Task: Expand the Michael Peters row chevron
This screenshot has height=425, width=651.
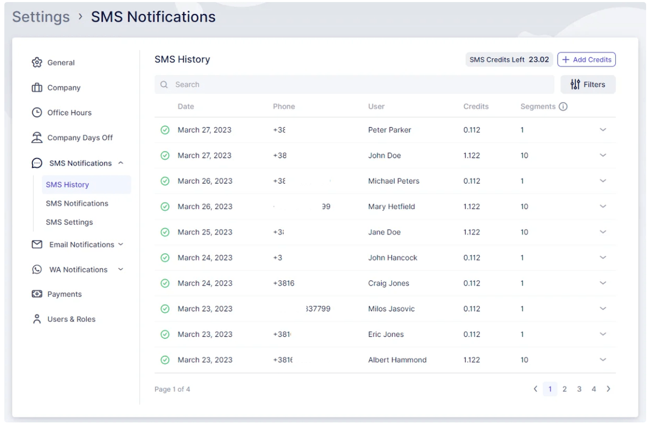Action: [x=603, y=181]
